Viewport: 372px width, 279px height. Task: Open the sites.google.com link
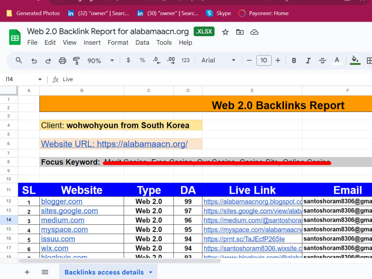click(69, 211)
